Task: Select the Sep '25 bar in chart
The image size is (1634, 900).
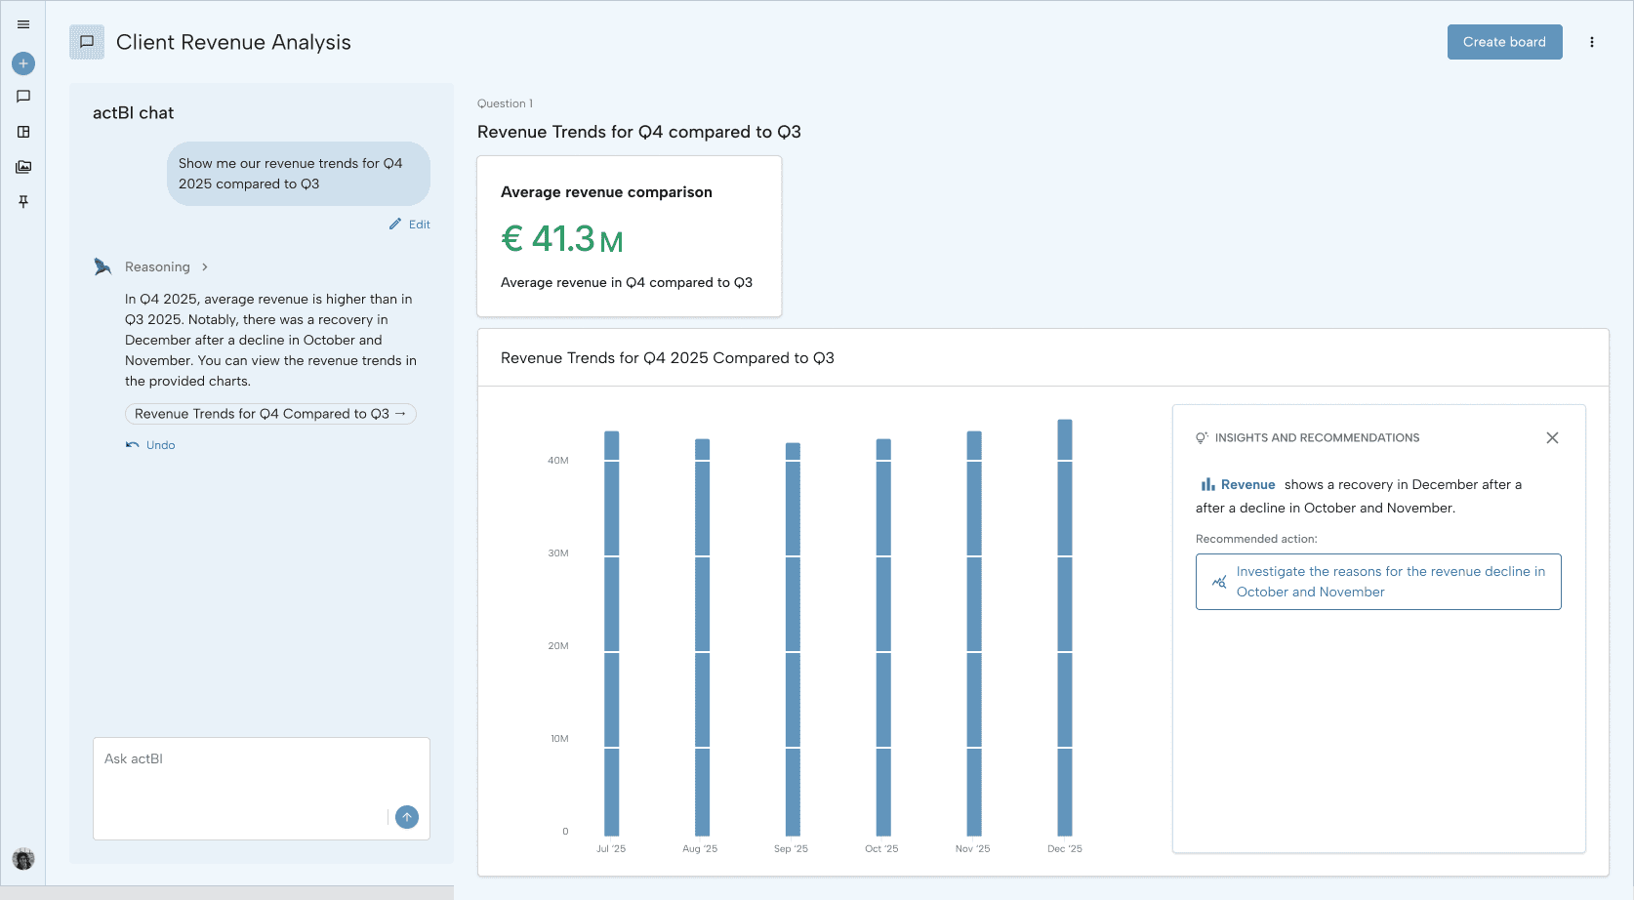Action: pos(793,639)
